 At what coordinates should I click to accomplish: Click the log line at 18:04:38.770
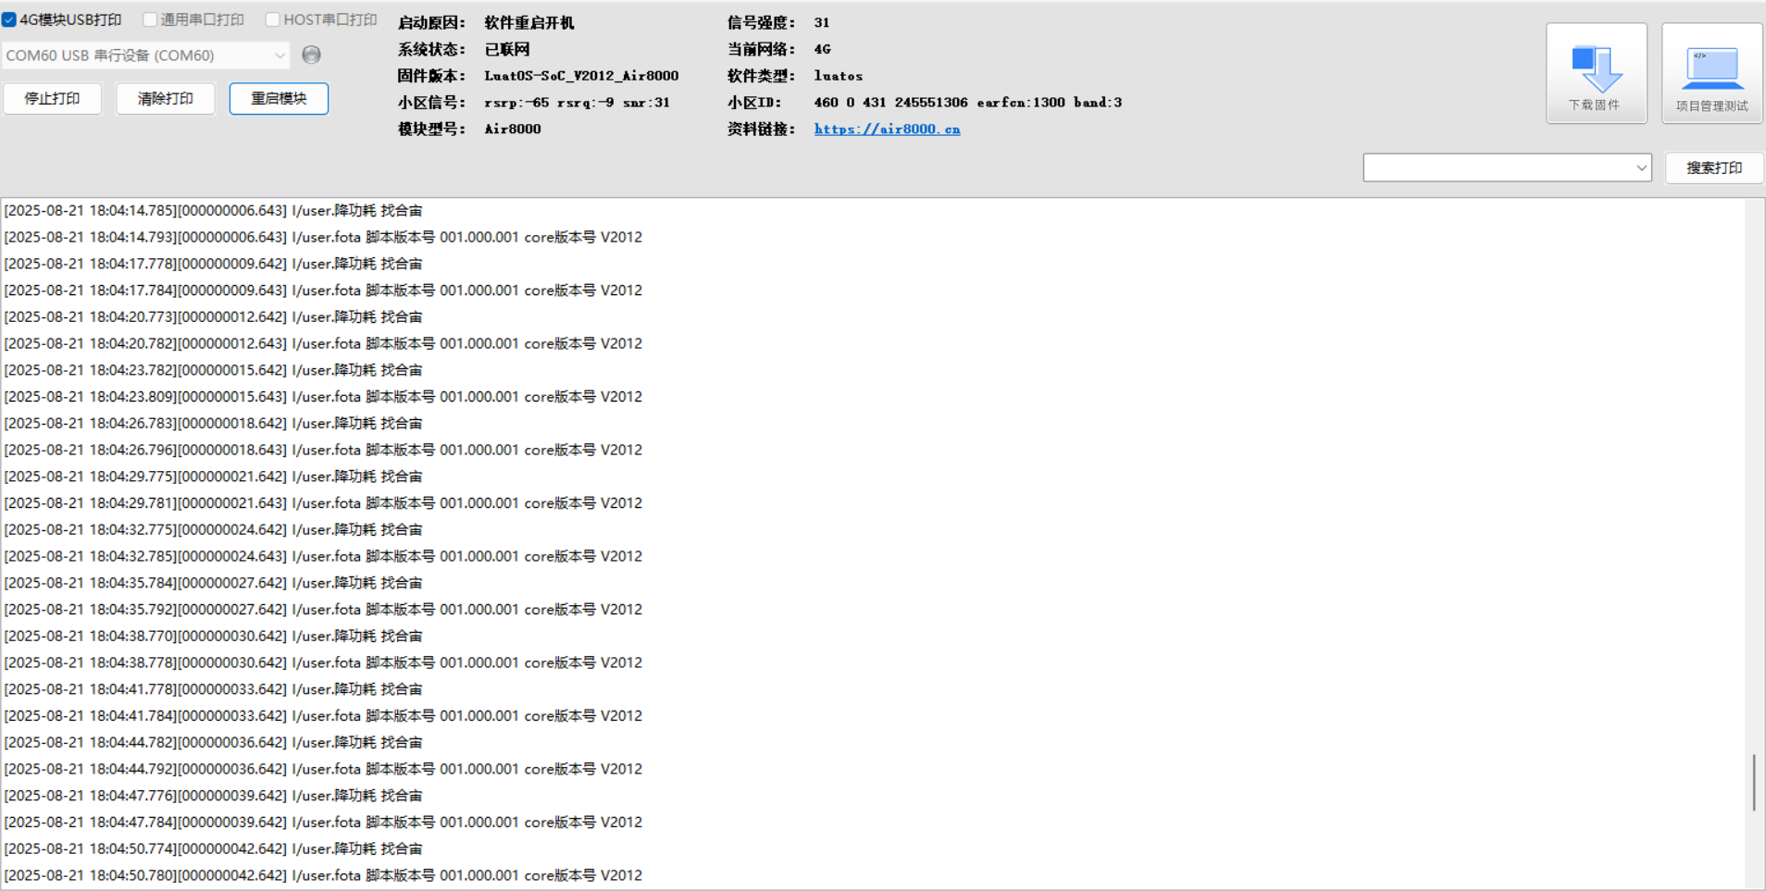213,637
